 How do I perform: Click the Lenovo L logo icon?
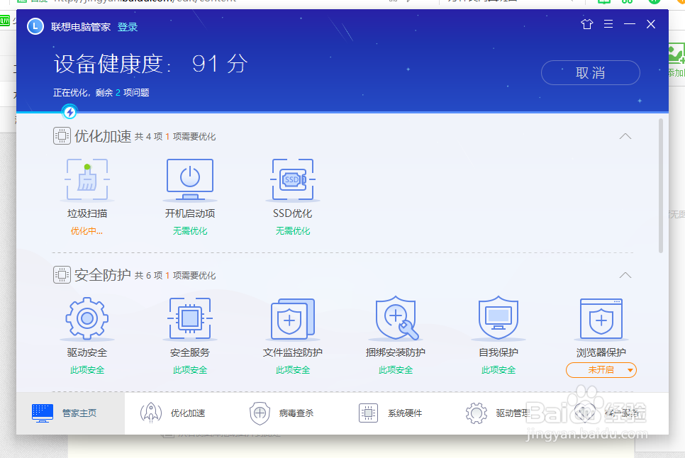(35, 26)
